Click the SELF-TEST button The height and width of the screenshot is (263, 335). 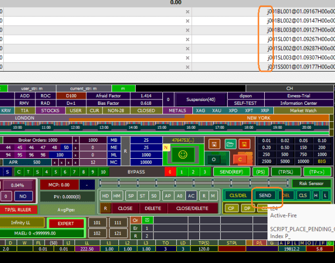(x=245, y=103)
